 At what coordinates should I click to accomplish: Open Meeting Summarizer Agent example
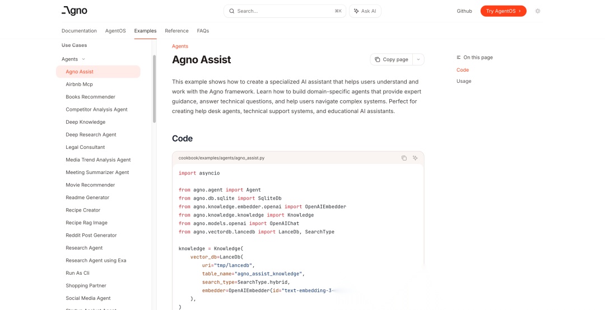point(97,172)
